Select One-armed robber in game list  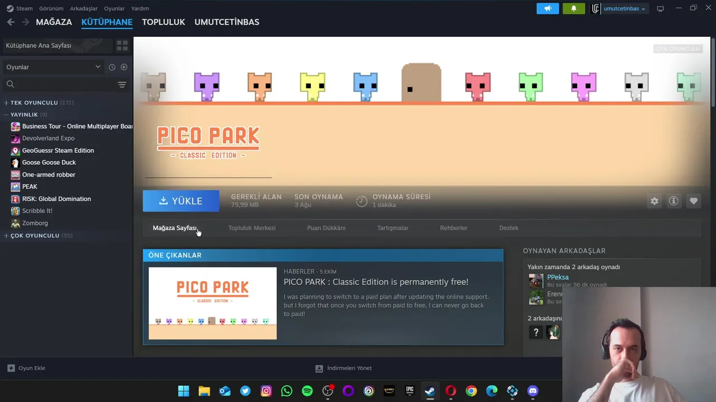tap(49, 175)
